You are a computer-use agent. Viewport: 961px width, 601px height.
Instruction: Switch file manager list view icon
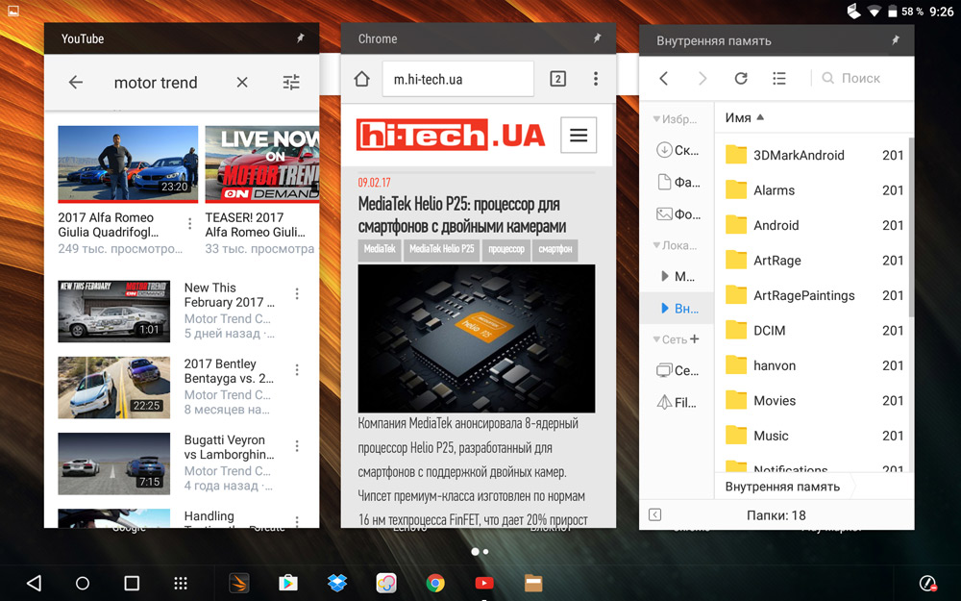coord(779,79)
